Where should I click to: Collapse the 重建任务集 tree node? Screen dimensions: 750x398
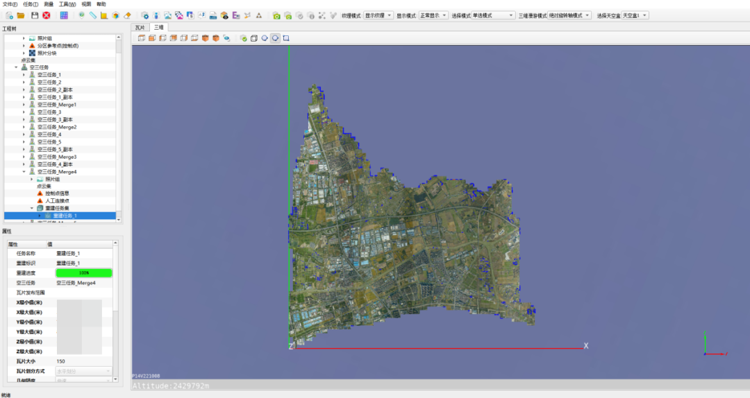32,208
